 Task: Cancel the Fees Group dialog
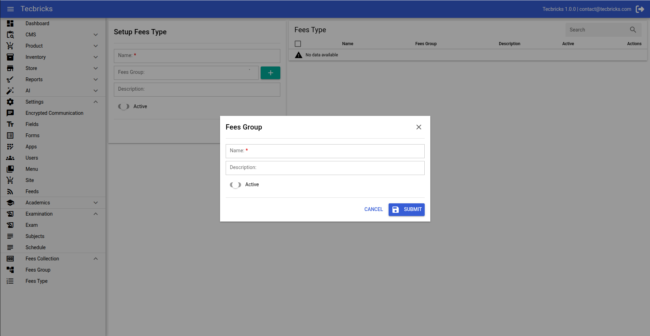[x=374, y=210]
